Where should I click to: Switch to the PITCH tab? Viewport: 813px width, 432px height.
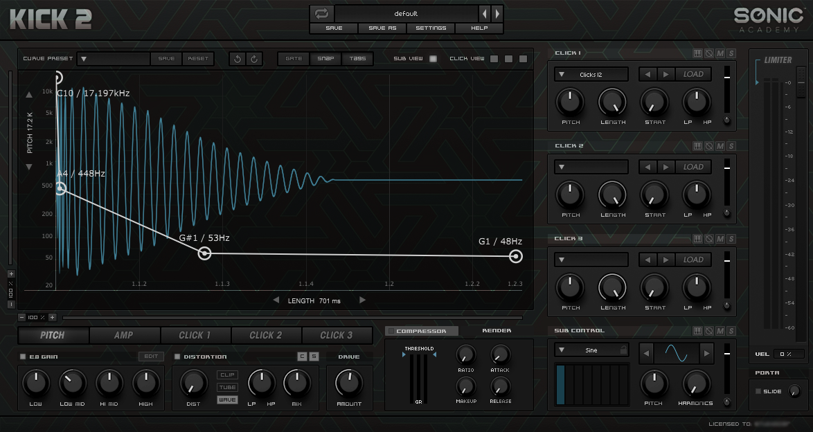(53, 335)
